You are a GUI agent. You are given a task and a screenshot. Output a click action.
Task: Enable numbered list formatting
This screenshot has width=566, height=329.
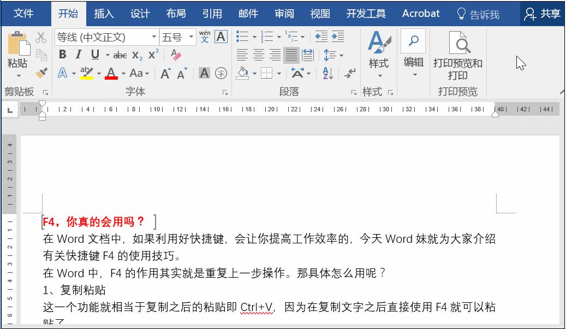coord(266,36)
